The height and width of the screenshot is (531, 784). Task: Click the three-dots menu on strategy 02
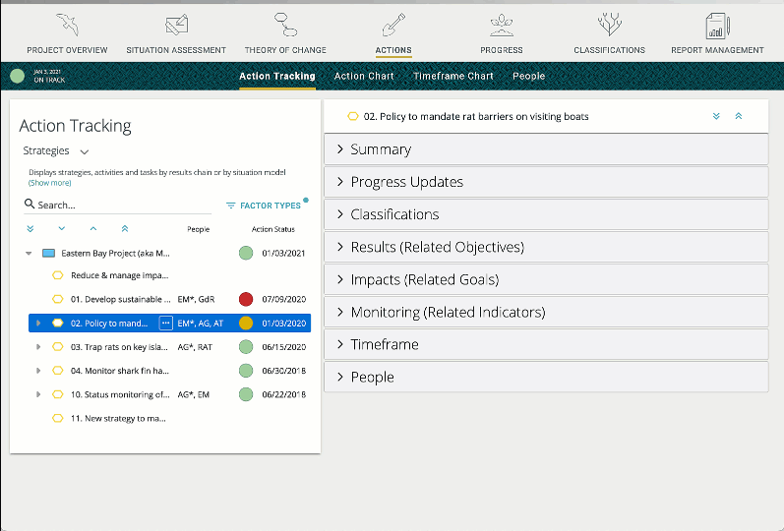165,323
